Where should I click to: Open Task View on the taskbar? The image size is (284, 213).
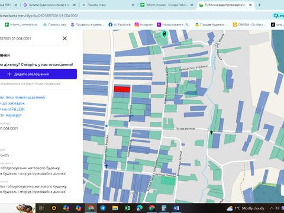click(41, 208)
